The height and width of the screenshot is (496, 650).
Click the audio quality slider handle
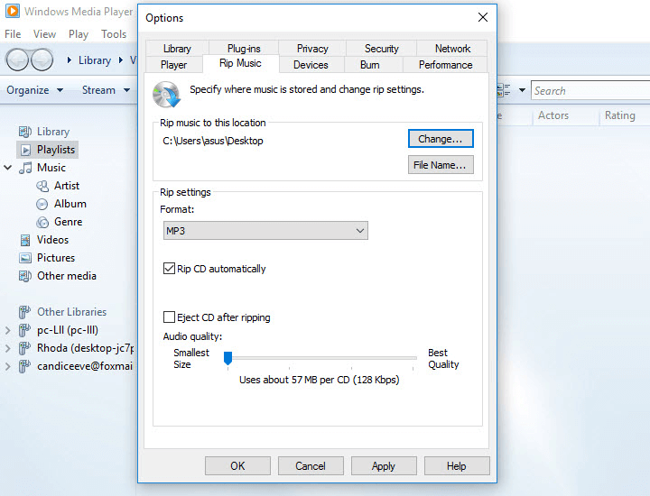(227, 359)
